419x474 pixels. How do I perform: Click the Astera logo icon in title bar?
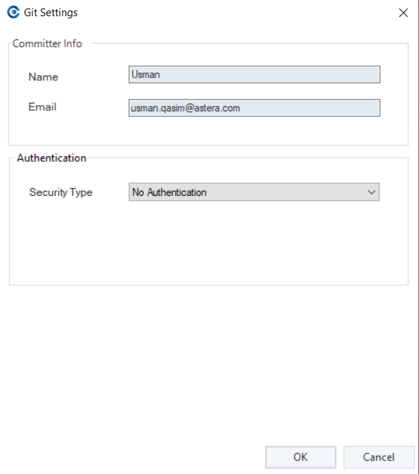(13, 13)
